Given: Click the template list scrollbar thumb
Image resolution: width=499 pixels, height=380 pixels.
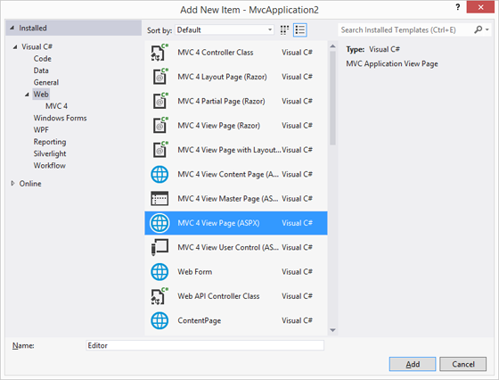Looking at the screenshot, I should pyautogui.click(x=332, y=98).
